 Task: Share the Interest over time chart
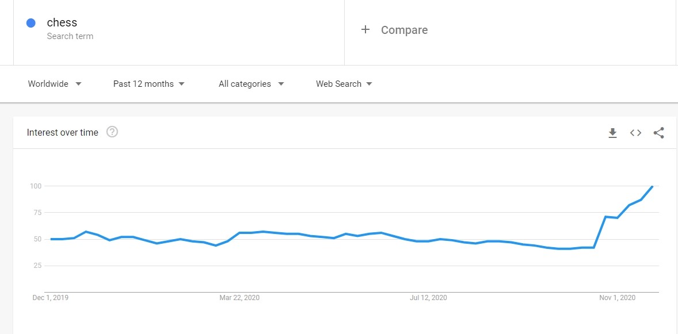click(658, 133)
